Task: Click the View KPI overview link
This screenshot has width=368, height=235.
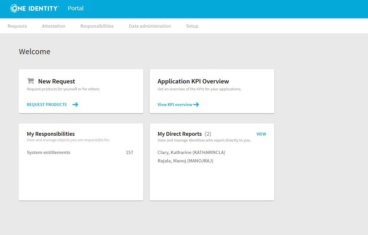Action: (175, 104)
